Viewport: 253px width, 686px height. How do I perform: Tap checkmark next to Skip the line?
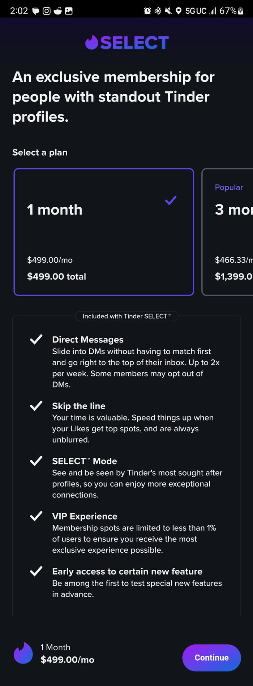pos(36,406)
